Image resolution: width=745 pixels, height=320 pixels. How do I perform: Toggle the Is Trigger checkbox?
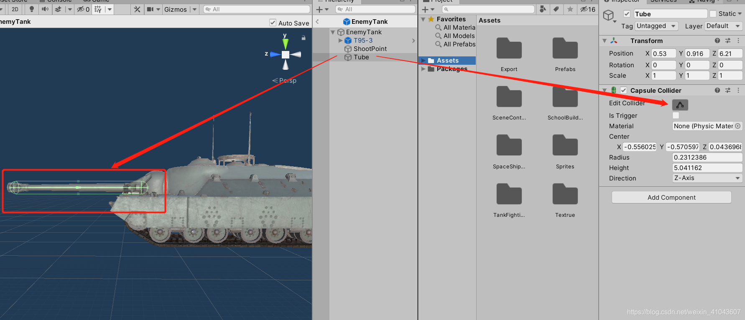(676, 115)
